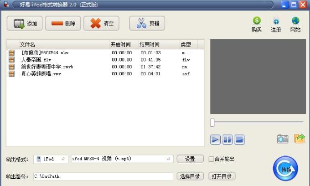Click the 清空 (Clear) list button
The image size is (310, 186).
point(101,24)
